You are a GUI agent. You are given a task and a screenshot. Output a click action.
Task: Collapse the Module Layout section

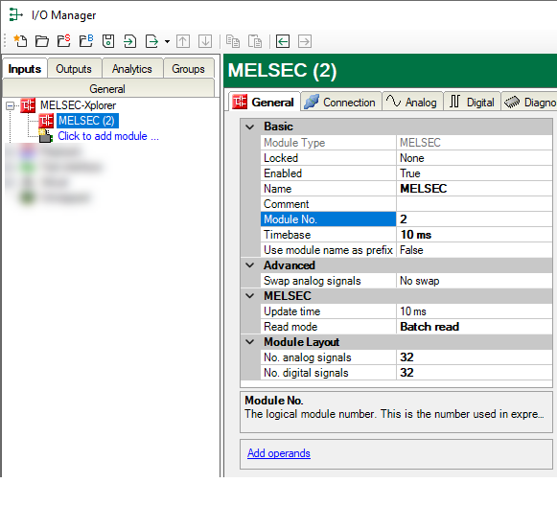(250, 342)
